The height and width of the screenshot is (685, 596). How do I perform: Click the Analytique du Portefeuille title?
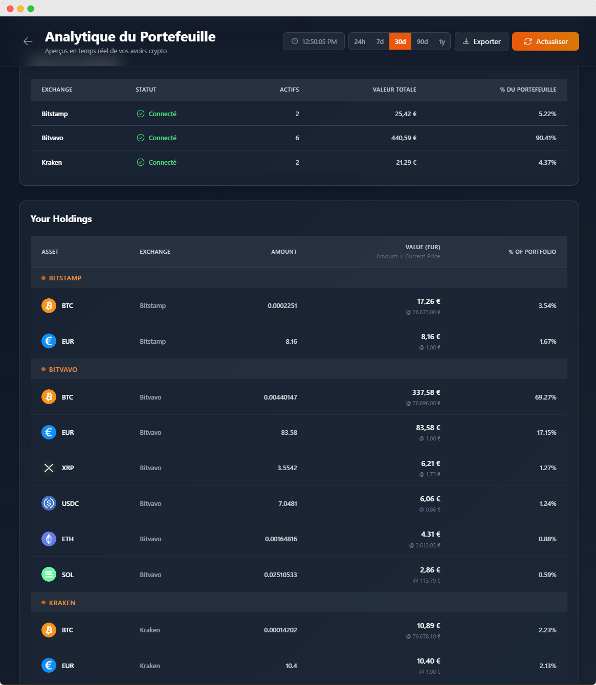130,37
